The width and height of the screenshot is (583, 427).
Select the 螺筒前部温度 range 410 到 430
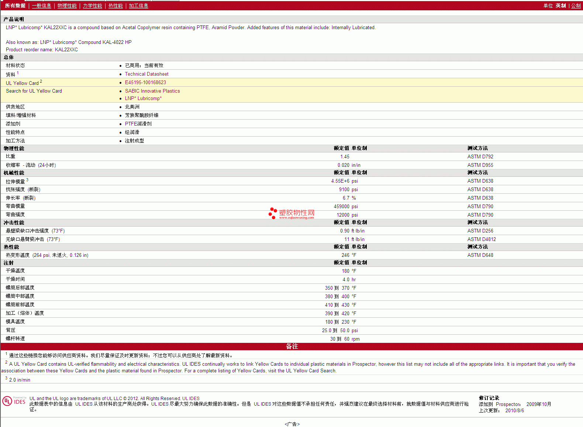[x=337, y=305]
